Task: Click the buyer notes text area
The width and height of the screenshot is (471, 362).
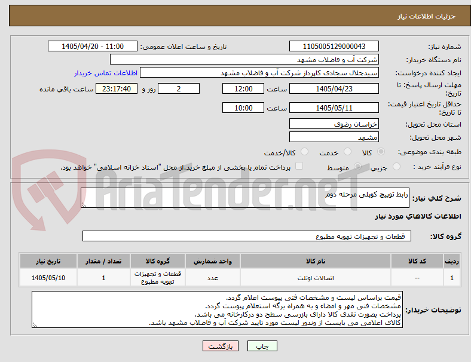Action: click(217, 309)
